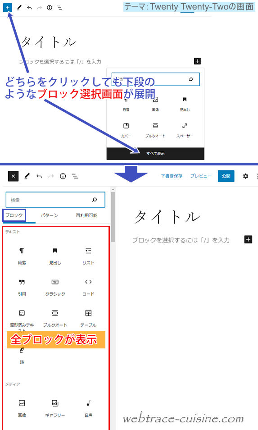Click the タイトル field in the upper editor
258x430 pixels.
click(48, 42)
